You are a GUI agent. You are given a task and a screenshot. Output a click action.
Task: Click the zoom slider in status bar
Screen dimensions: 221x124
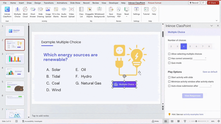pyautogui.click(x=196, y=121)
